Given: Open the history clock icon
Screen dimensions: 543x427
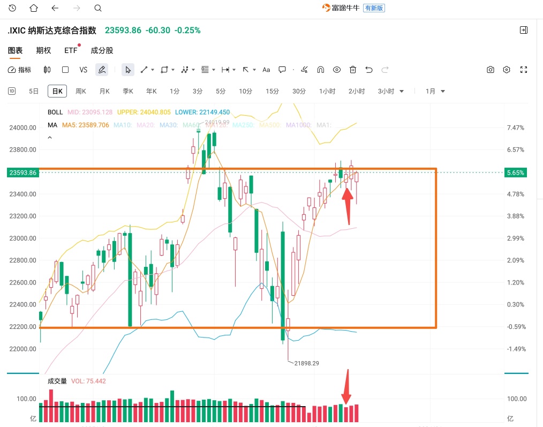Looking at the screenshot, I should [12, 8].
